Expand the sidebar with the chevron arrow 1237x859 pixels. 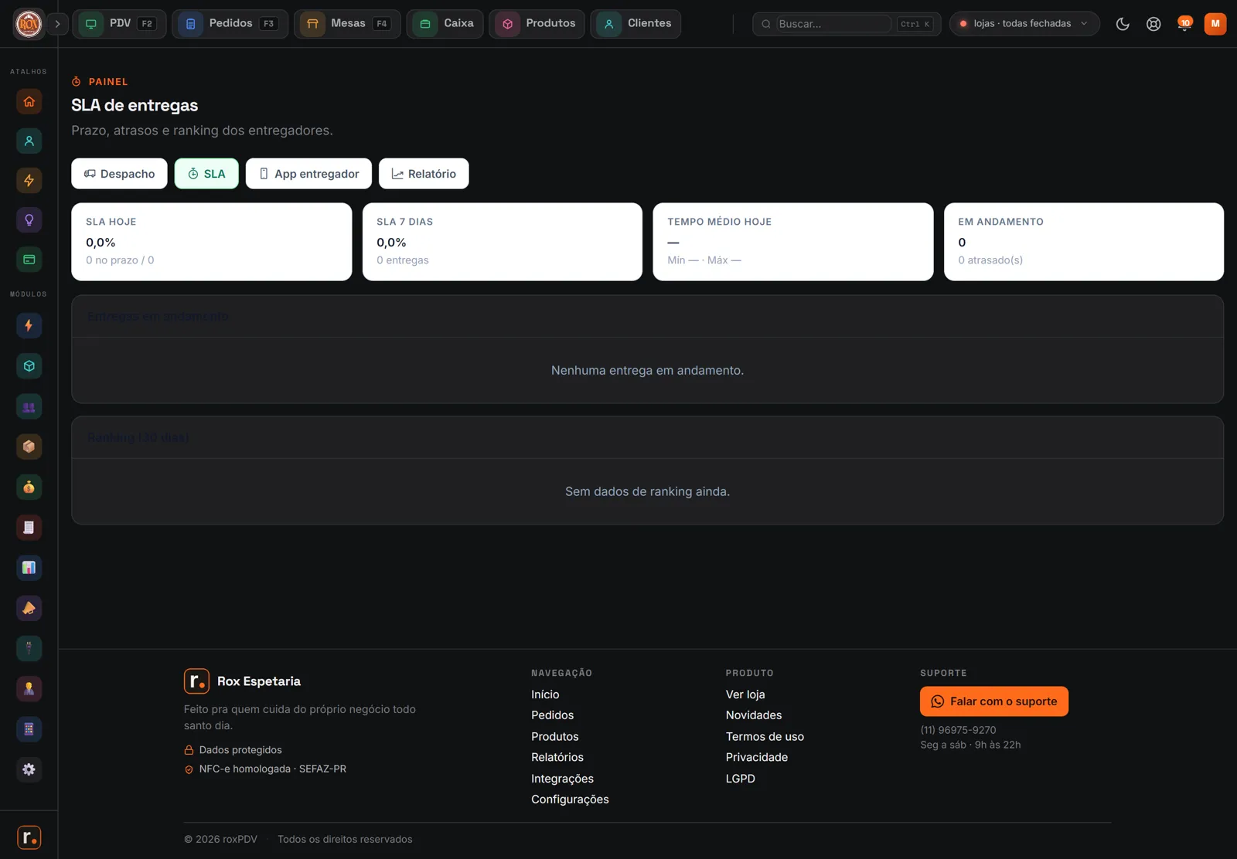coord(57,24)
